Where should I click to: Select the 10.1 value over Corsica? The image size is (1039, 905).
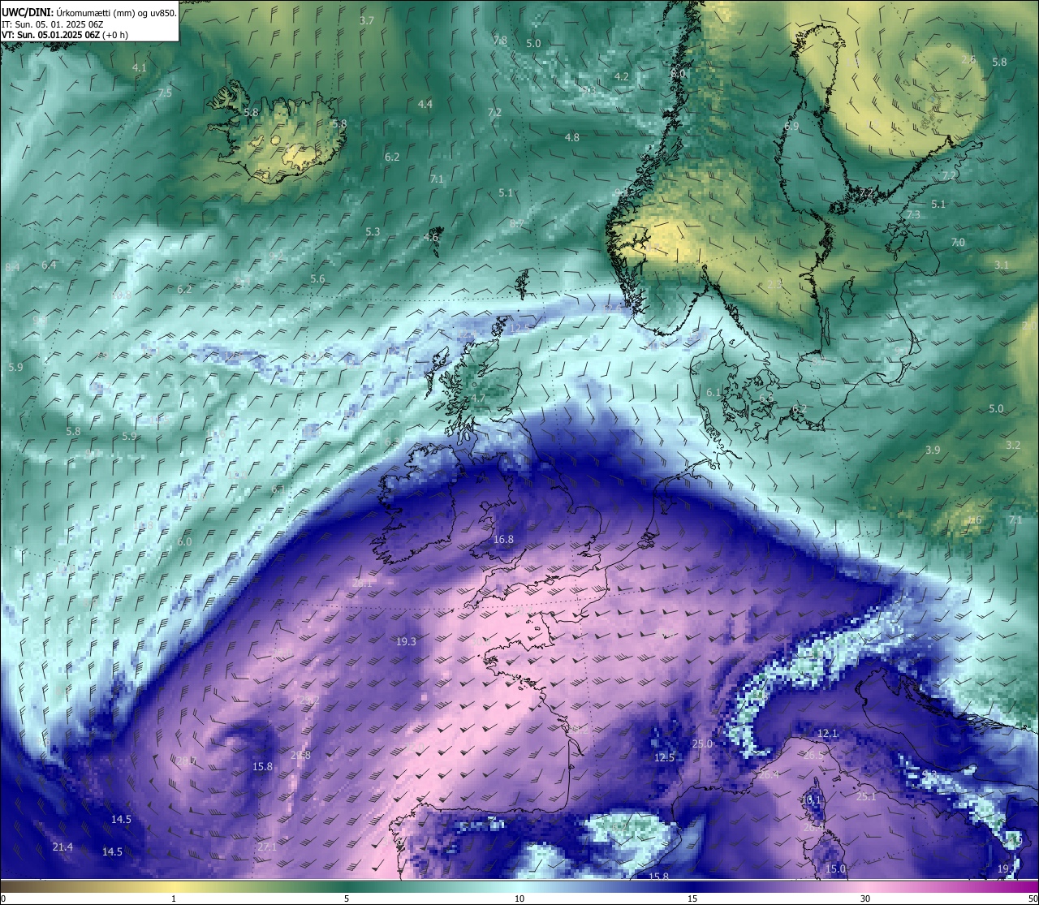pyautogui.click(x=811, y=800)
